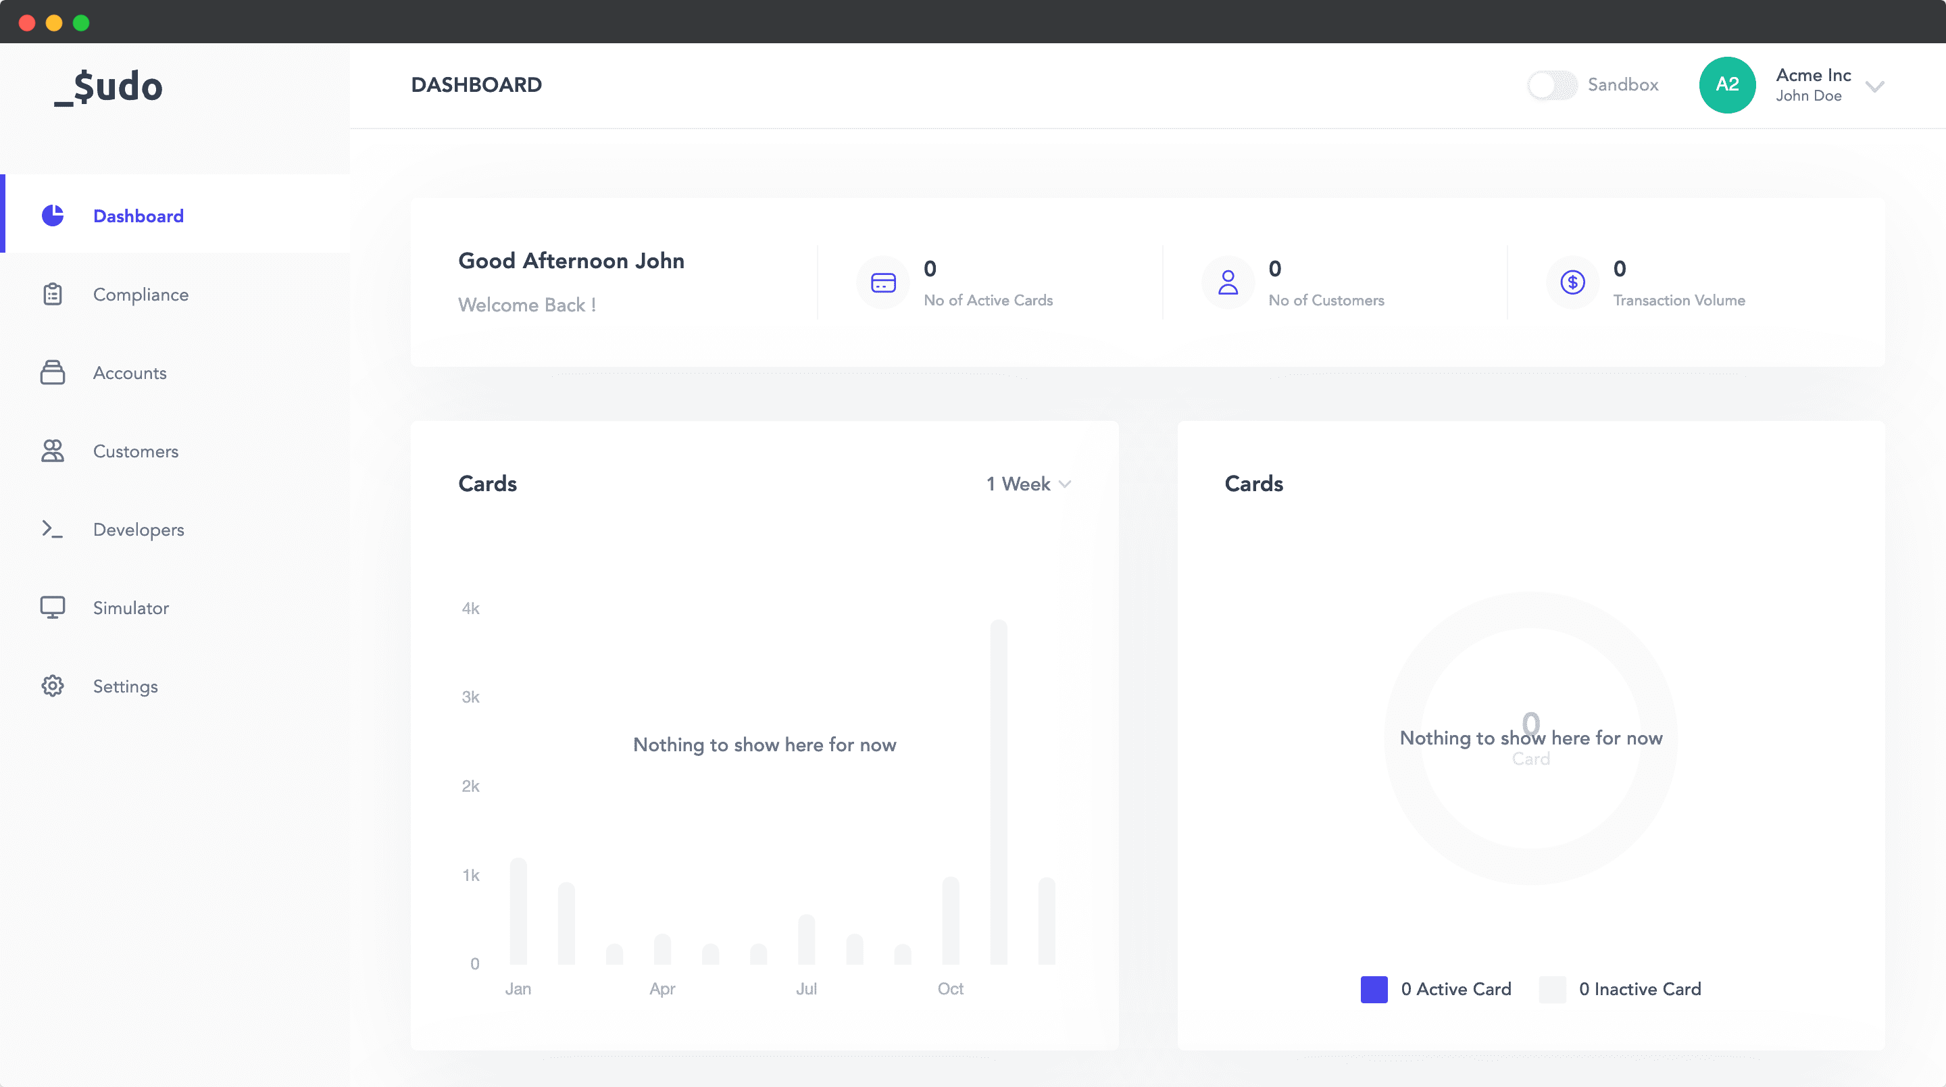Screen dimensions: 1946x1087
Task: Click the A2 profile avatar
Action: 1727,84
